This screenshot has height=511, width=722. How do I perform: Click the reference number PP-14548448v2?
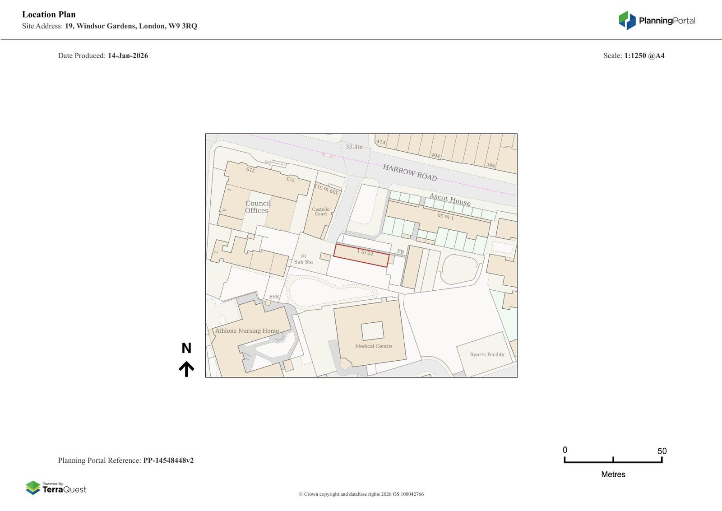click(168, 460)
